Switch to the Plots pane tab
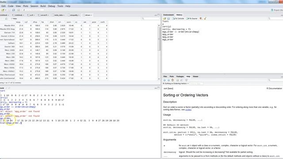This screenshot has width=283, height=159. tap(172, 76)
